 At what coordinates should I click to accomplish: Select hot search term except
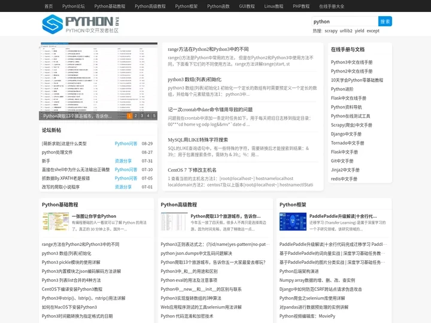[373, 31]
